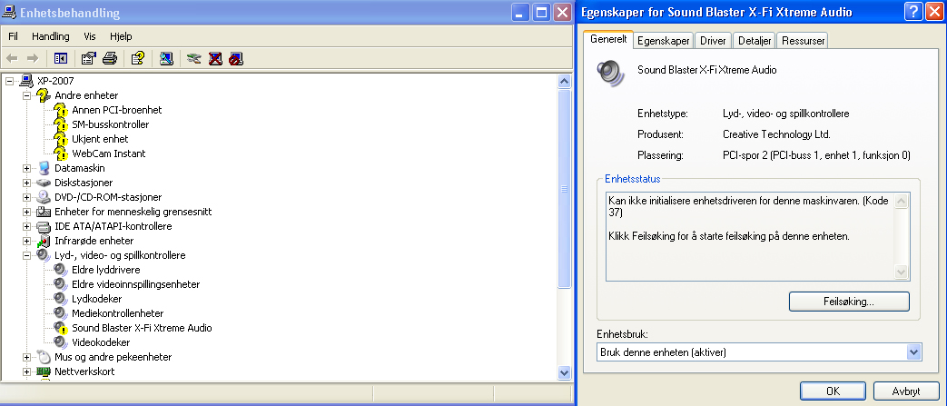
Task: Open device Properties from the toolbar icon
Action: (x=89, y=59)
